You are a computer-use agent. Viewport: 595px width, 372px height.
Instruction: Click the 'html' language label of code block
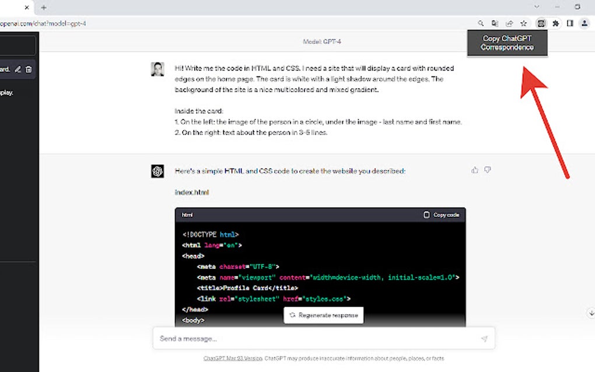click(187, 215)
